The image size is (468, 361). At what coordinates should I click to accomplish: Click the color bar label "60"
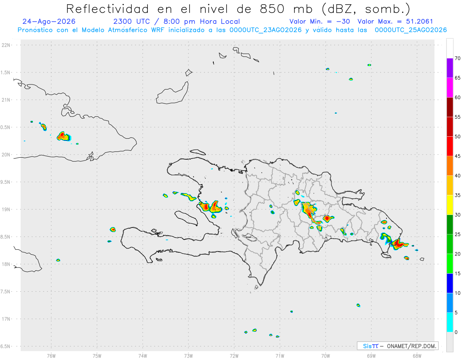[457, 97]
